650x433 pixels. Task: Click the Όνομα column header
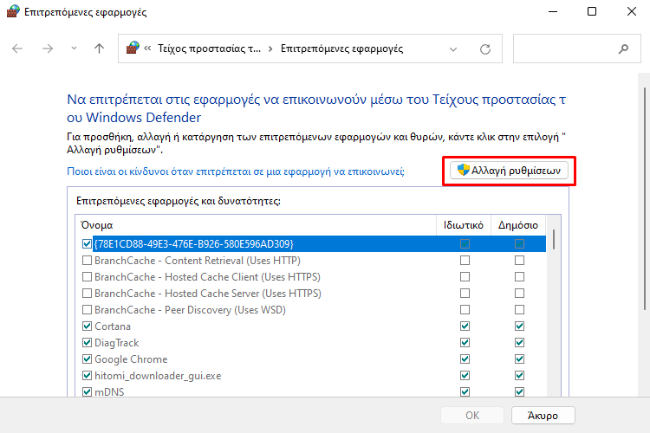pos(256,225)
